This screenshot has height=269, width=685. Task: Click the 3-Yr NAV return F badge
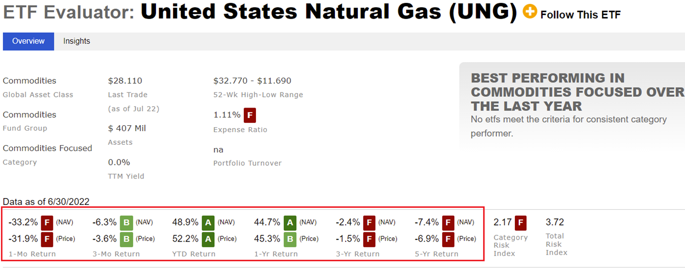click(369, 223)
